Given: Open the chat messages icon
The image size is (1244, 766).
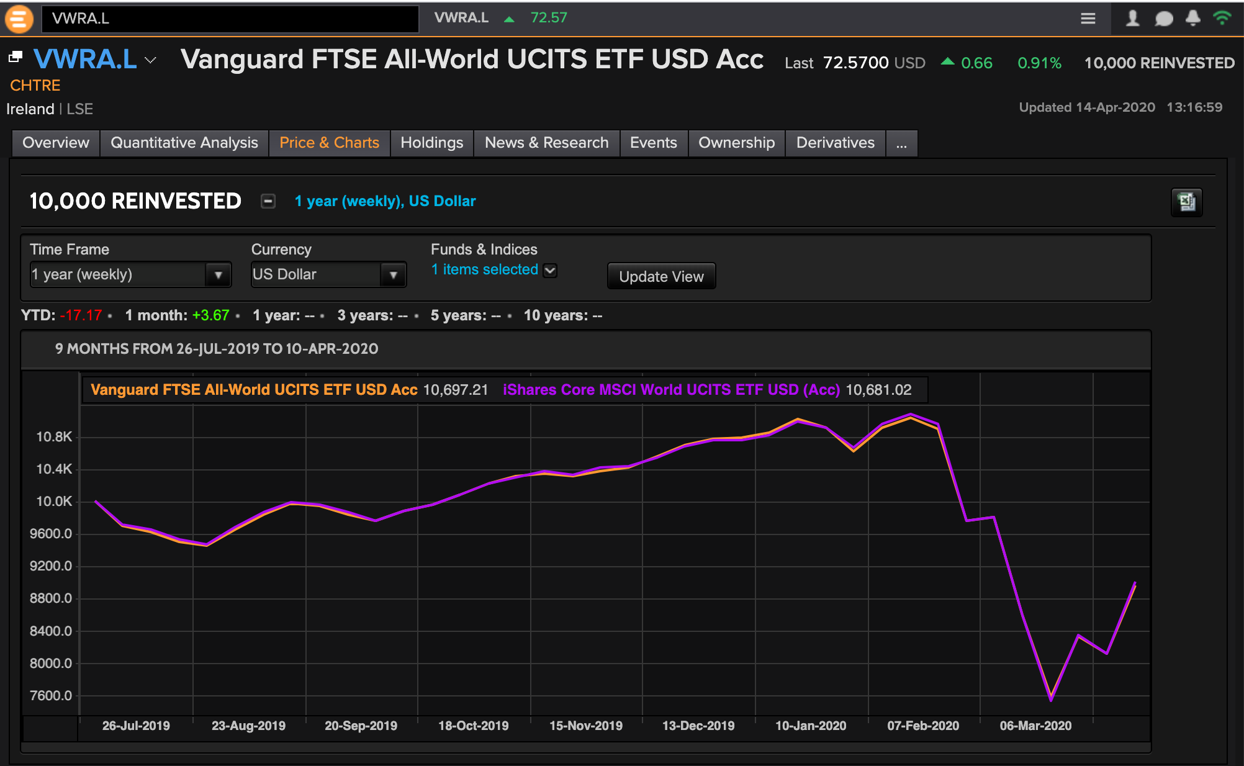Looking at the screenshot, I should click(1163, 19).
